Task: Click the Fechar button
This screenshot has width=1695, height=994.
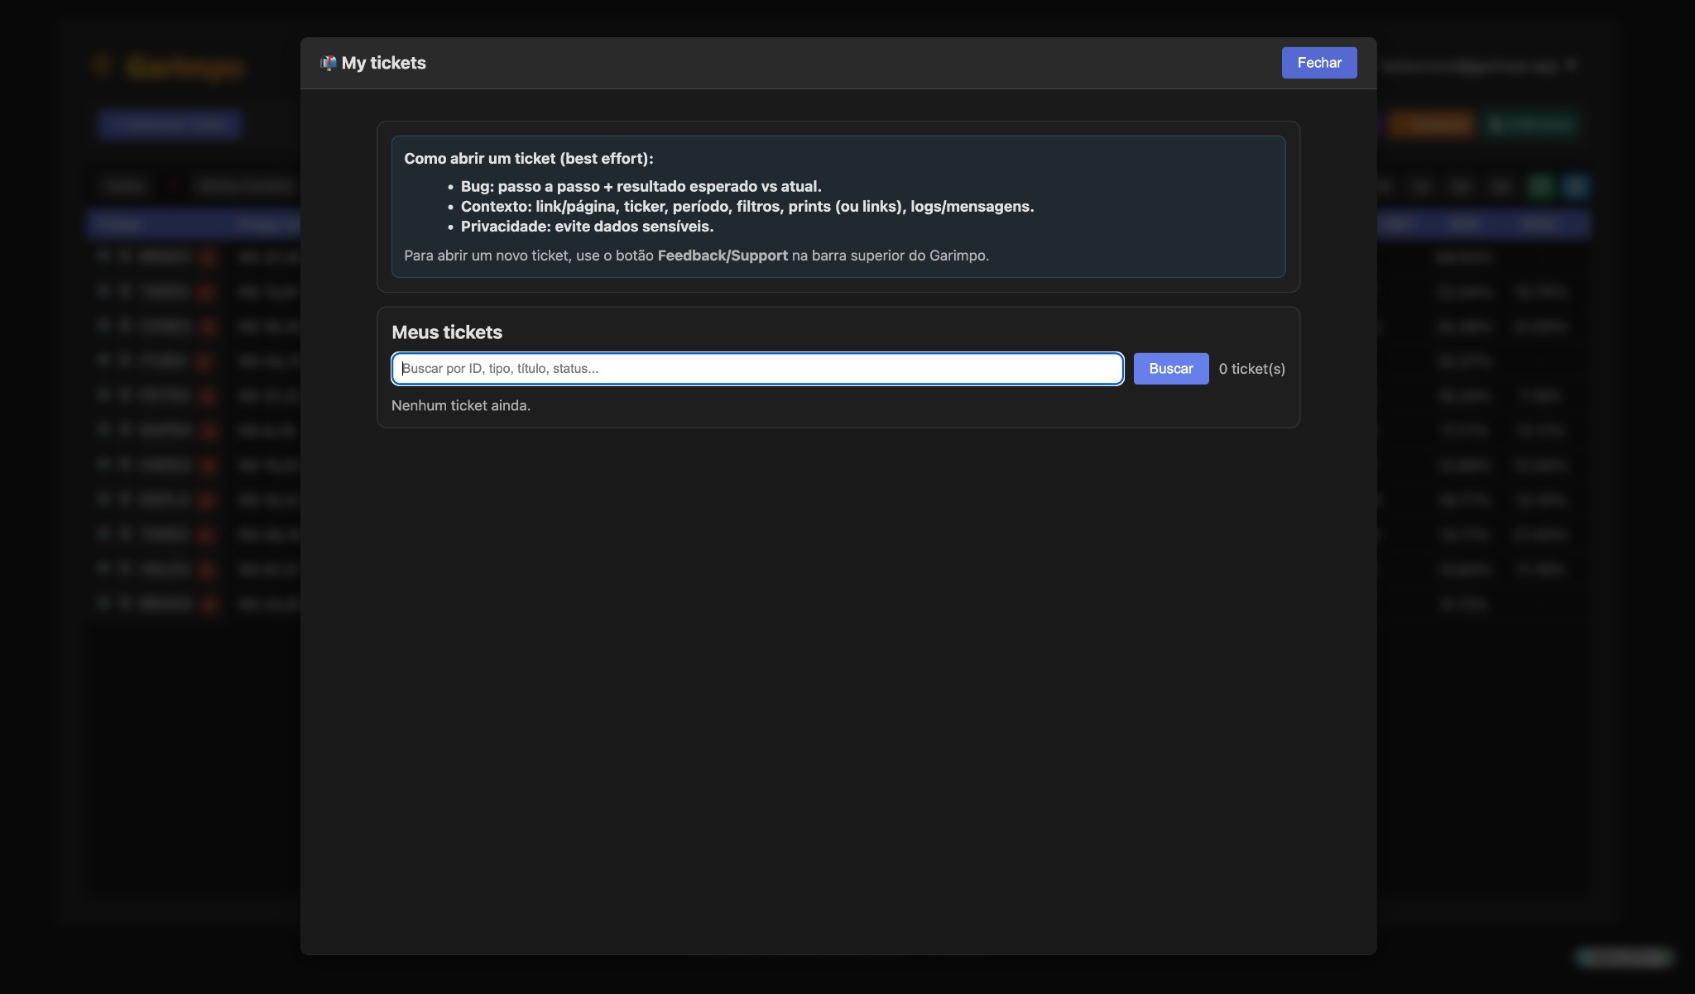Action: tap(1318, 63)
